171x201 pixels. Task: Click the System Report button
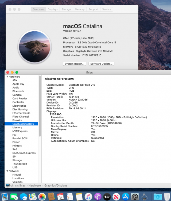75,64
